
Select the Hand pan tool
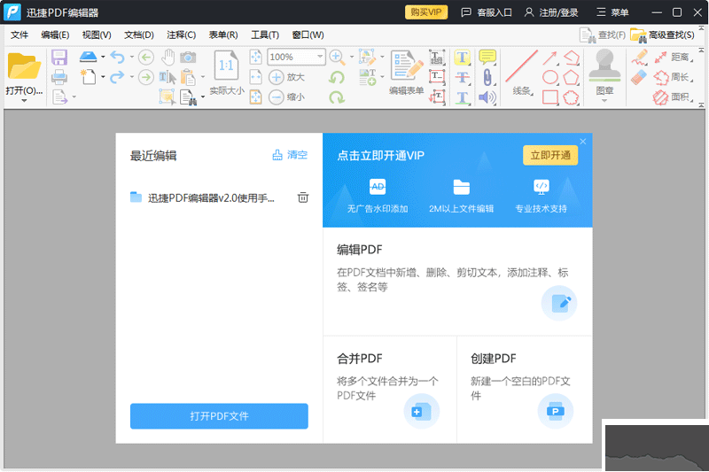(x=167, y=58)
